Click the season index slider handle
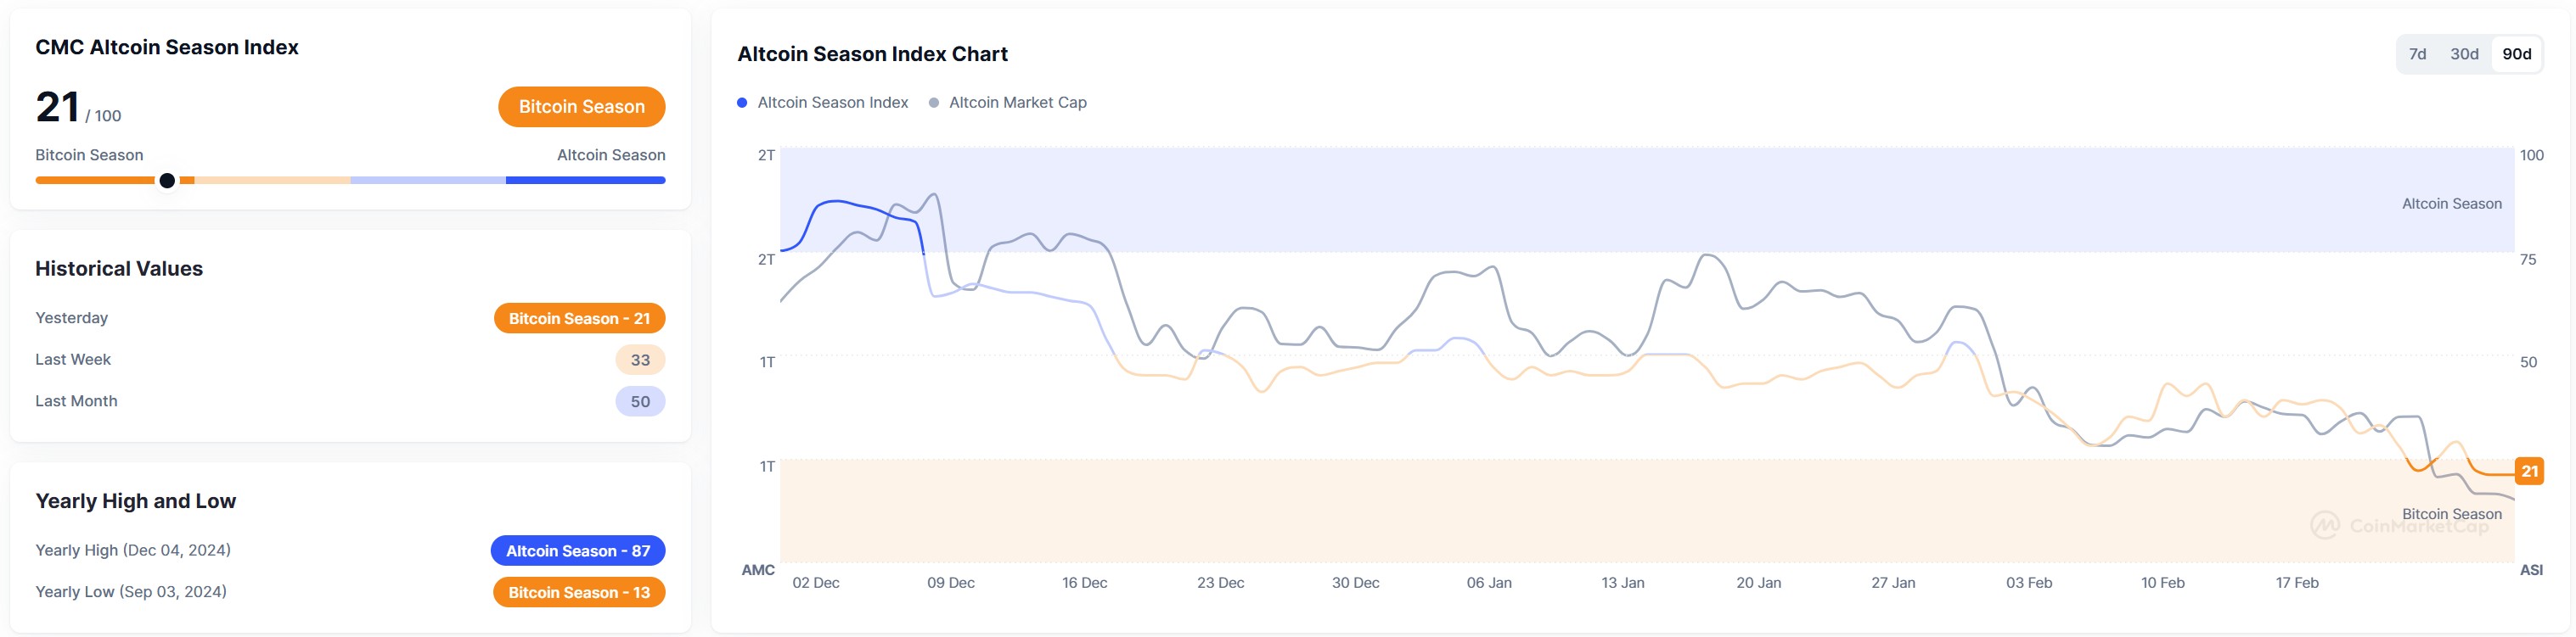The width and height of the screenshot is (2576, 637). (167, 181)
